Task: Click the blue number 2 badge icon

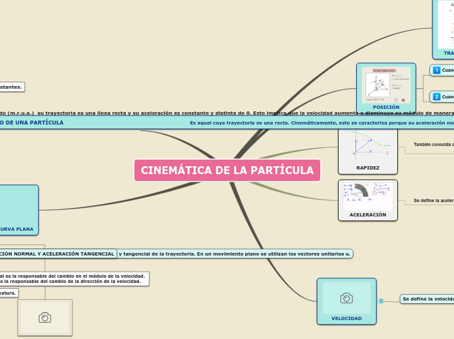Action: 436,96
